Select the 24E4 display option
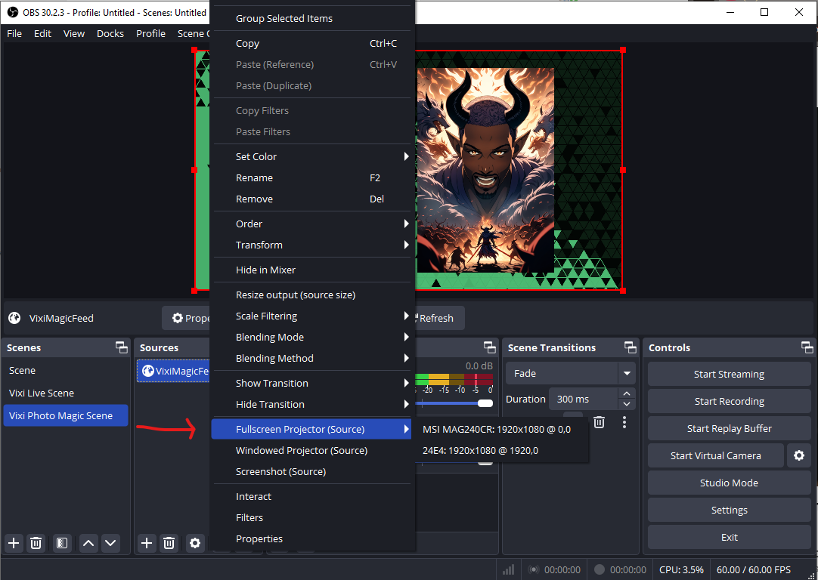Viewport: 818px width, 580px height. tap(502, 450)
